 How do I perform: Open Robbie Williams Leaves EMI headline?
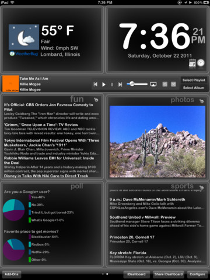(x=49, y=160)
